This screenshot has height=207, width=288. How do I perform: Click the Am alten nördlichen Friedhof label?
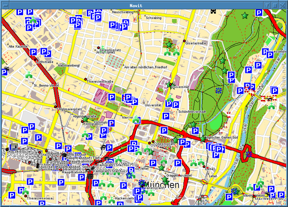pos(146,67)
